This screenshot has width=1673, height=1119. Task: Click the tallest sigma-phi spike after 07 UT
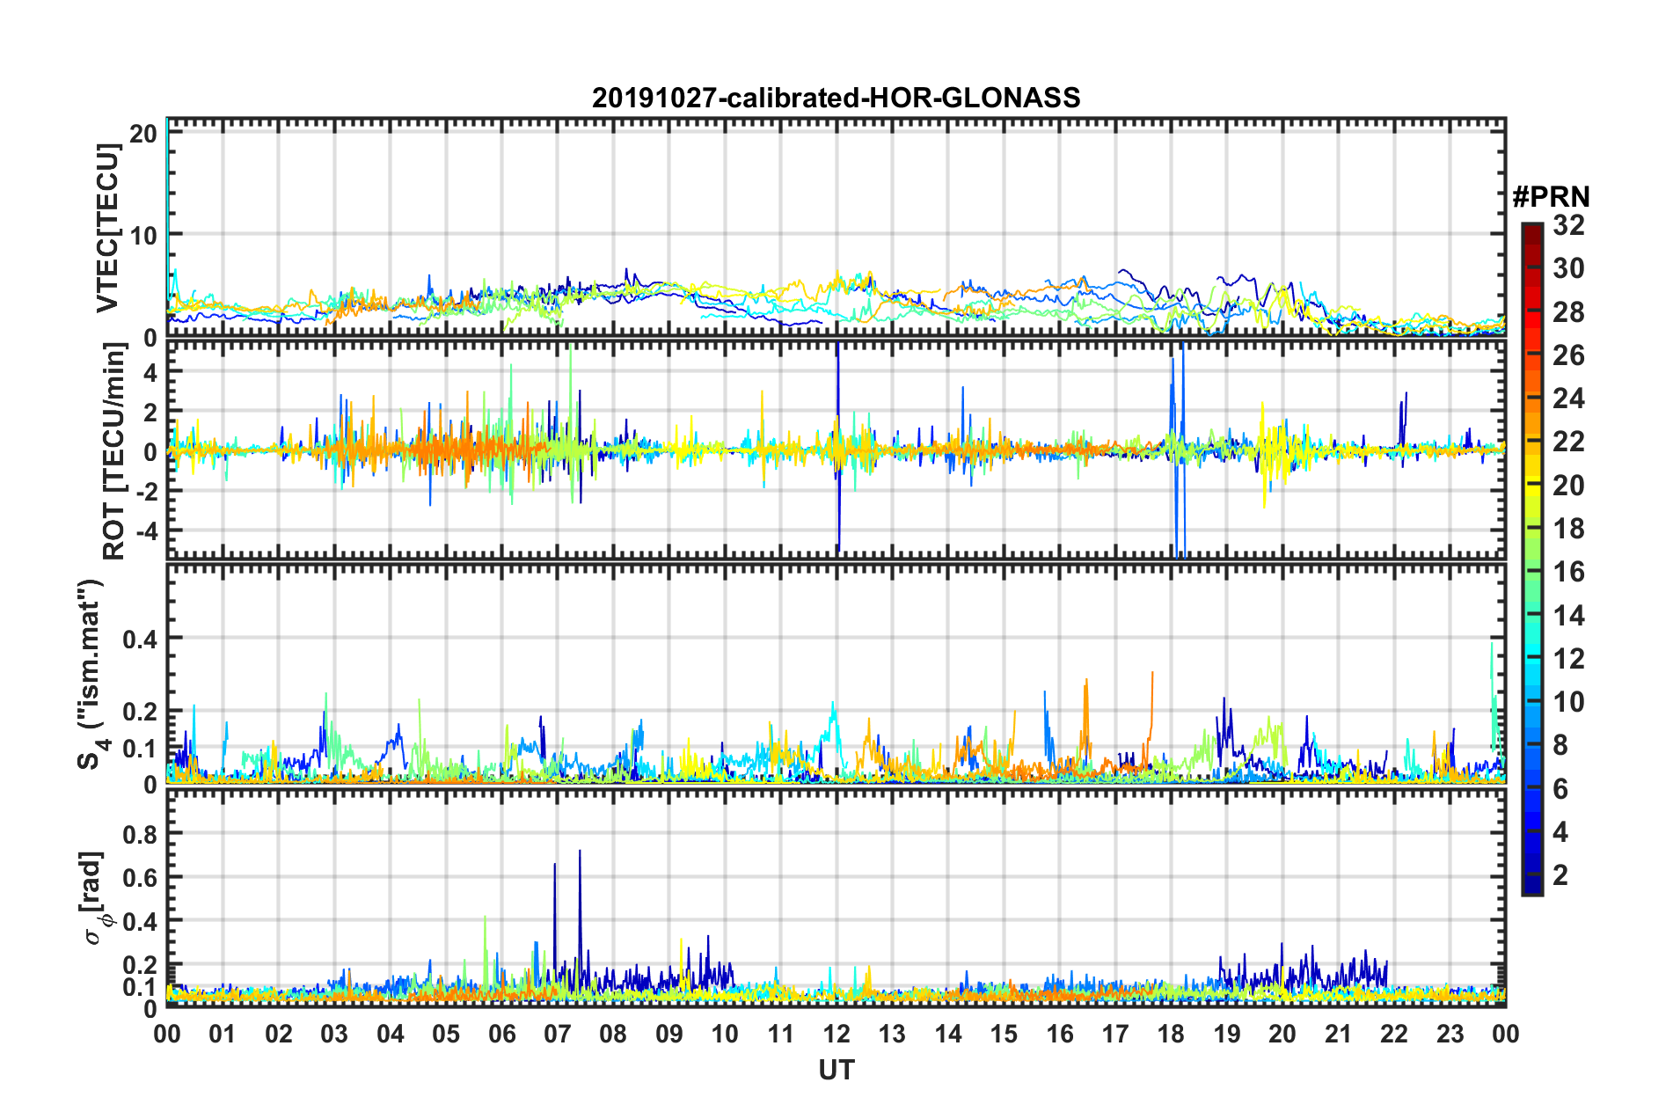[x=580, y=852]
